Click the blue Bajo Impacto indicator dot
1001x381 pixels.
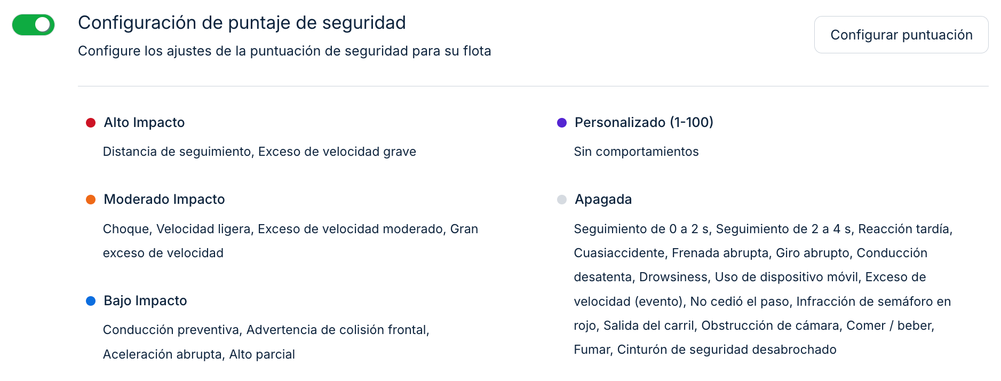point(91,300)
